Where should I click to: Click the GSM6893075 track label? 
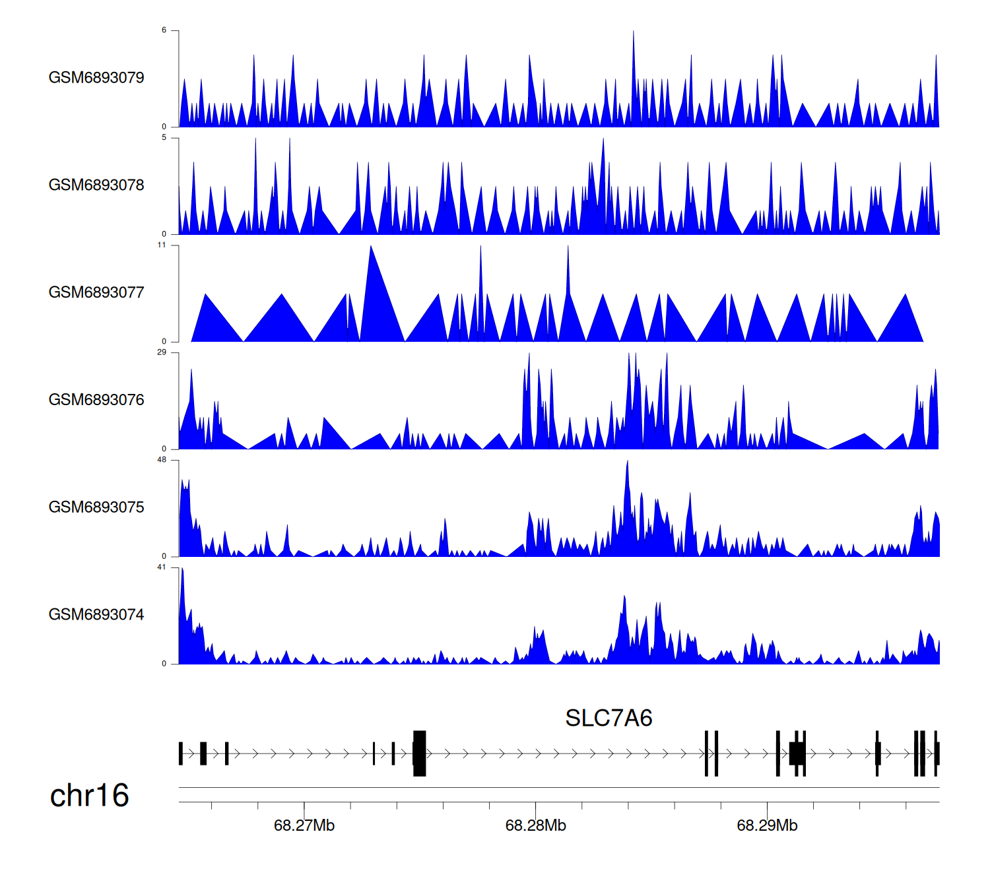coord(96,507)
